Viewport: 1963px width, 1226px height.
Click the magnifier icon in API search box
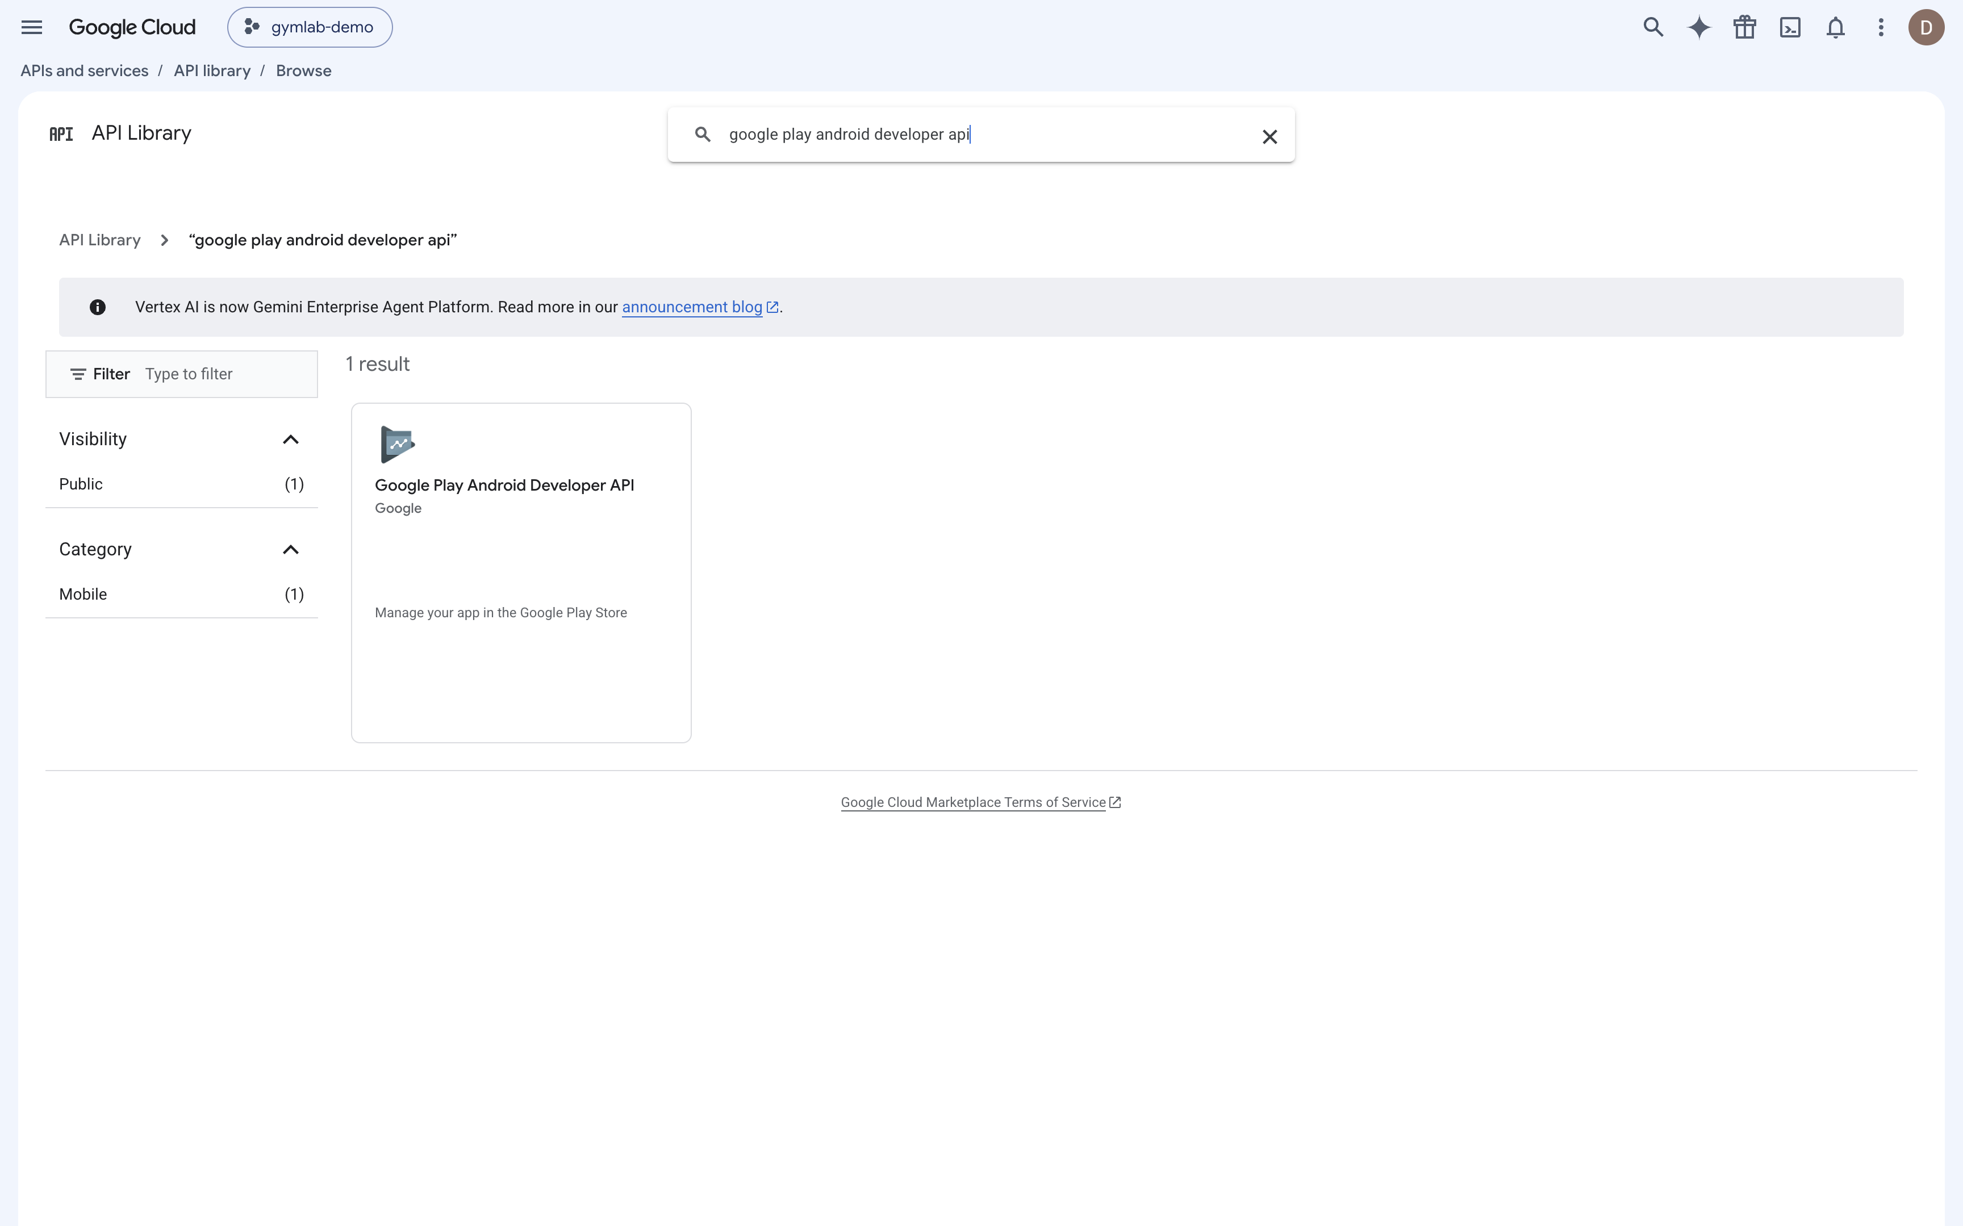(x=702, y=135)
